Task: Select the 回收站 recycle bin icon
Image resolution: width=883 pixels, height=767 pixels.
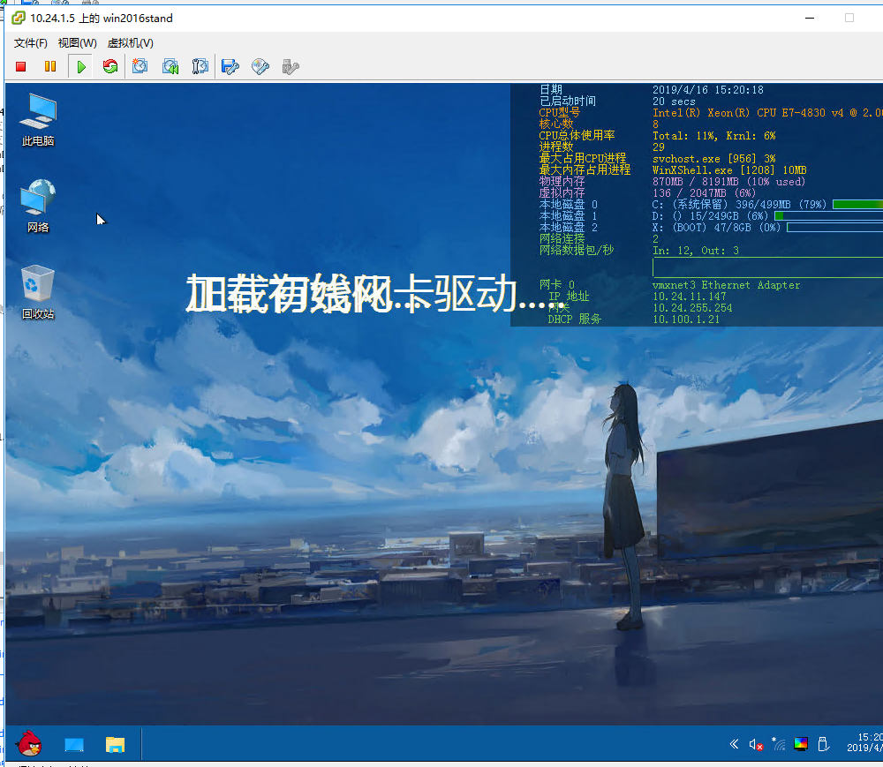Action: 38,292
